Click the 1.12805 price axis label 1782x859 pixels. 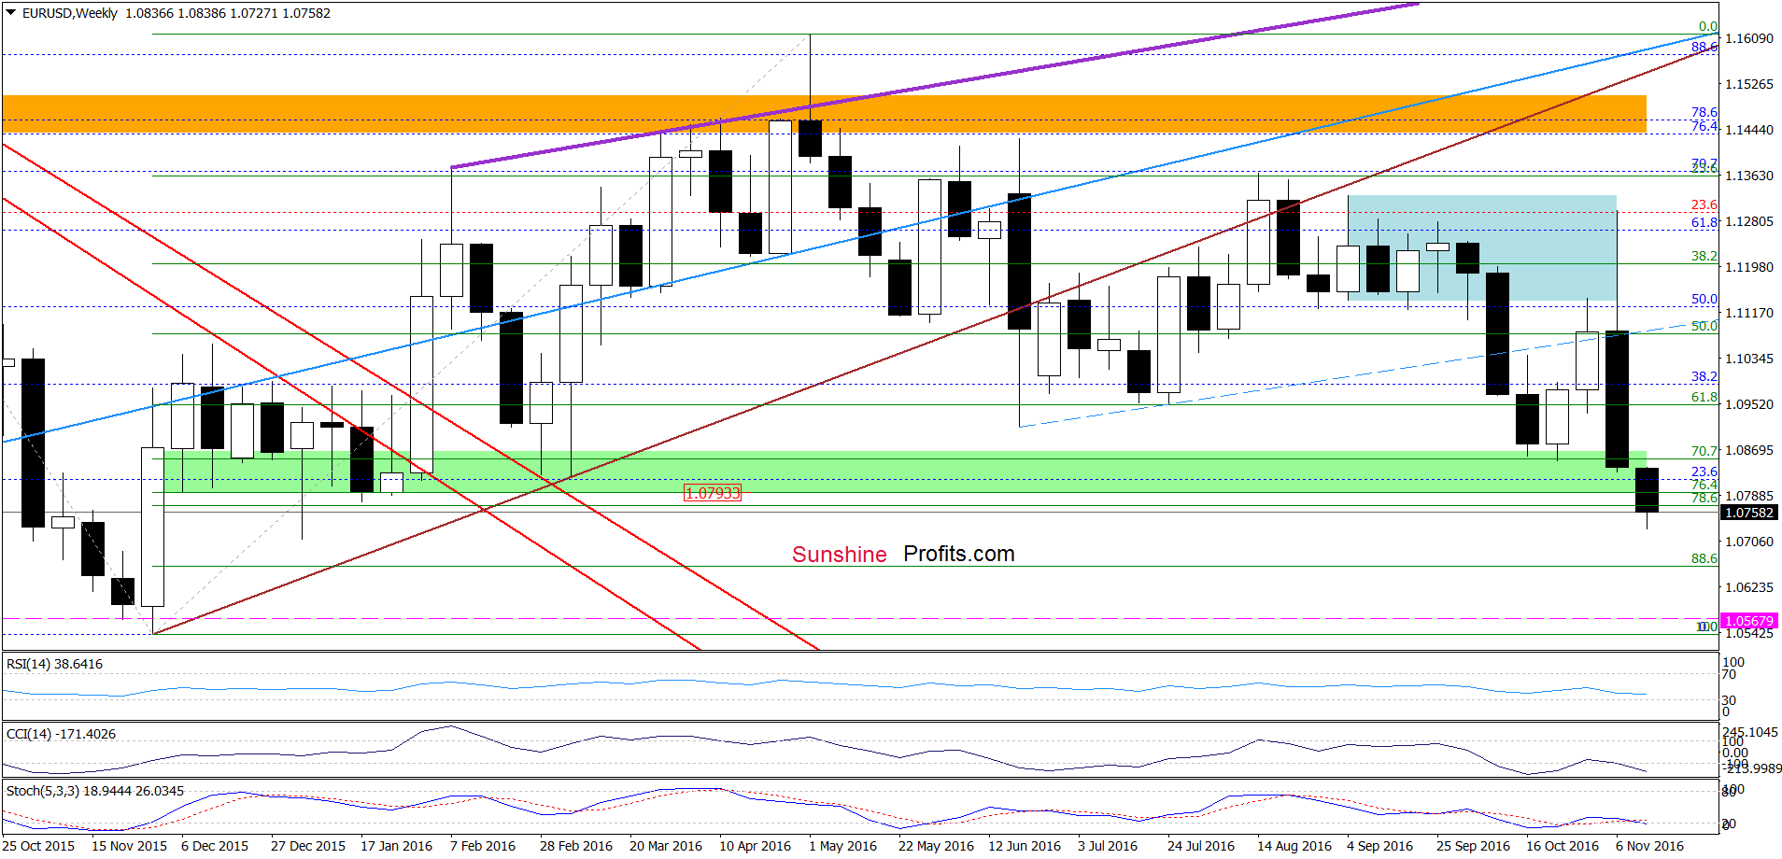[1748, 221]
